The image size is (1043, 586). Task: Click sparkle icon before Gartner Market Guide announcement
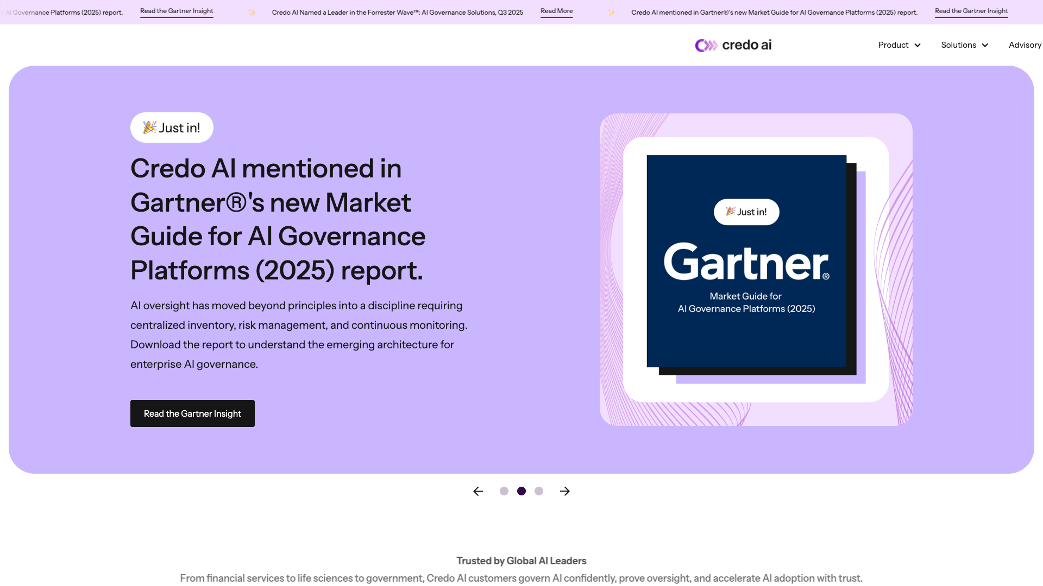612,12
